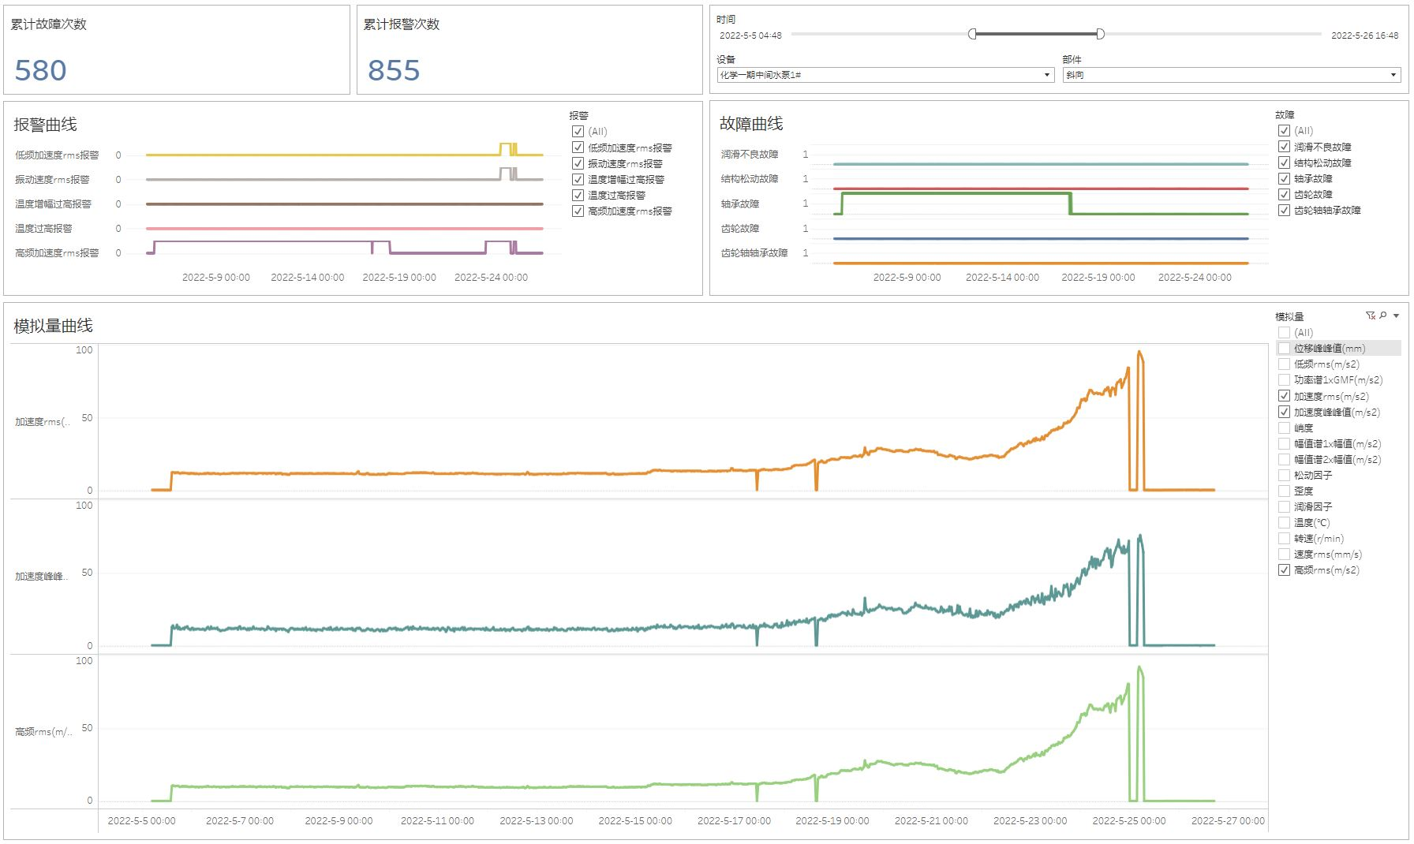Toggle the 轴承故障 fault checkbox
Image resolution: width=1414 pixels, height=844 pixels.
(x=1284, y=178)
